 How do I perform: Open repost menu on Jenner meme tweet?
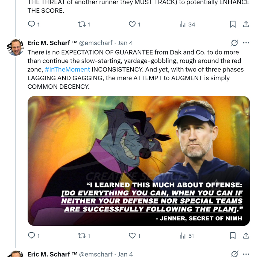pos(81,236)
